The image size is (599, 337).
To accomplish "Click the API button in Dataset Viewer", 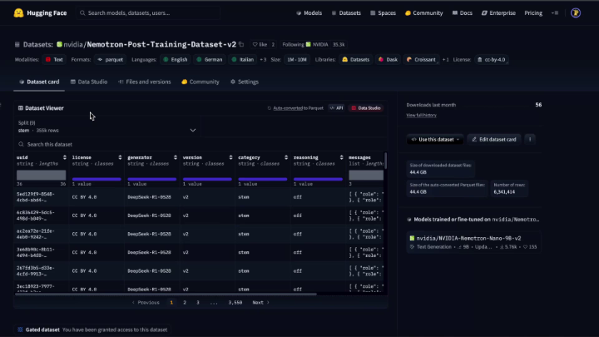I will tap(336, 108).
